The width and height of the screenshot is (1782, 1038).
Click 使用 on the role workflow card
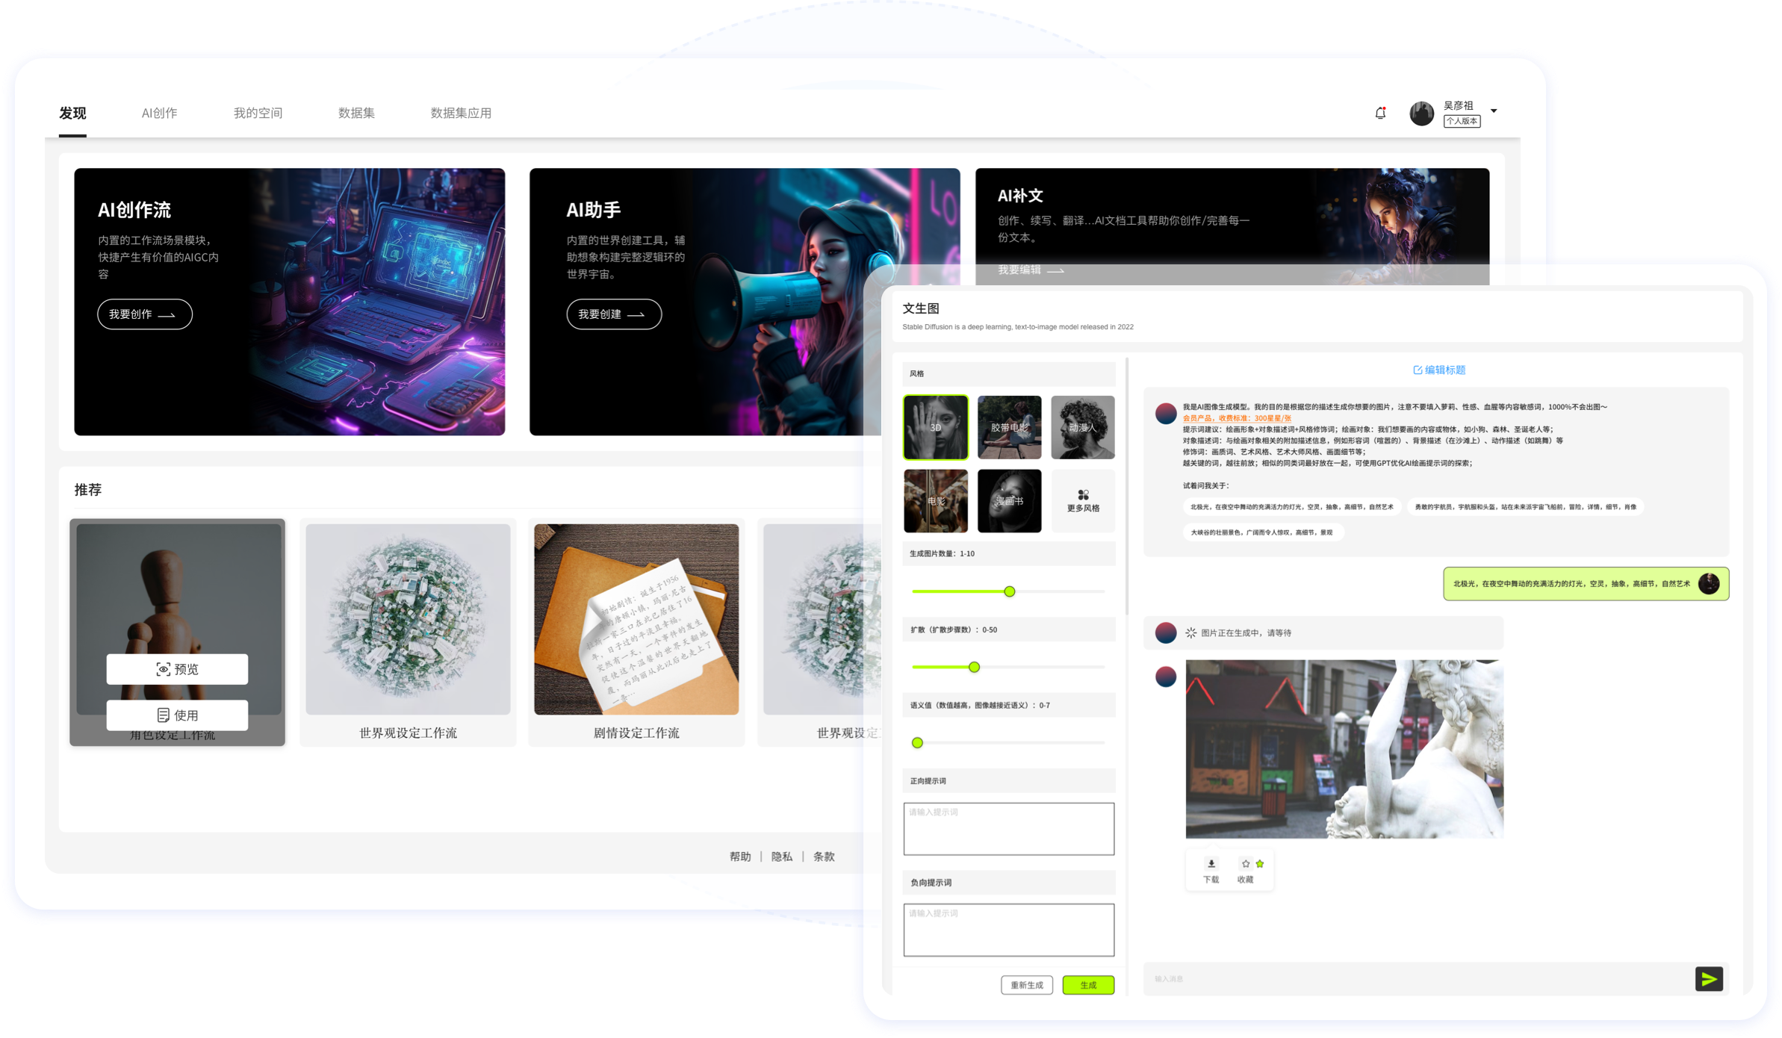click(x=177, y=715)
